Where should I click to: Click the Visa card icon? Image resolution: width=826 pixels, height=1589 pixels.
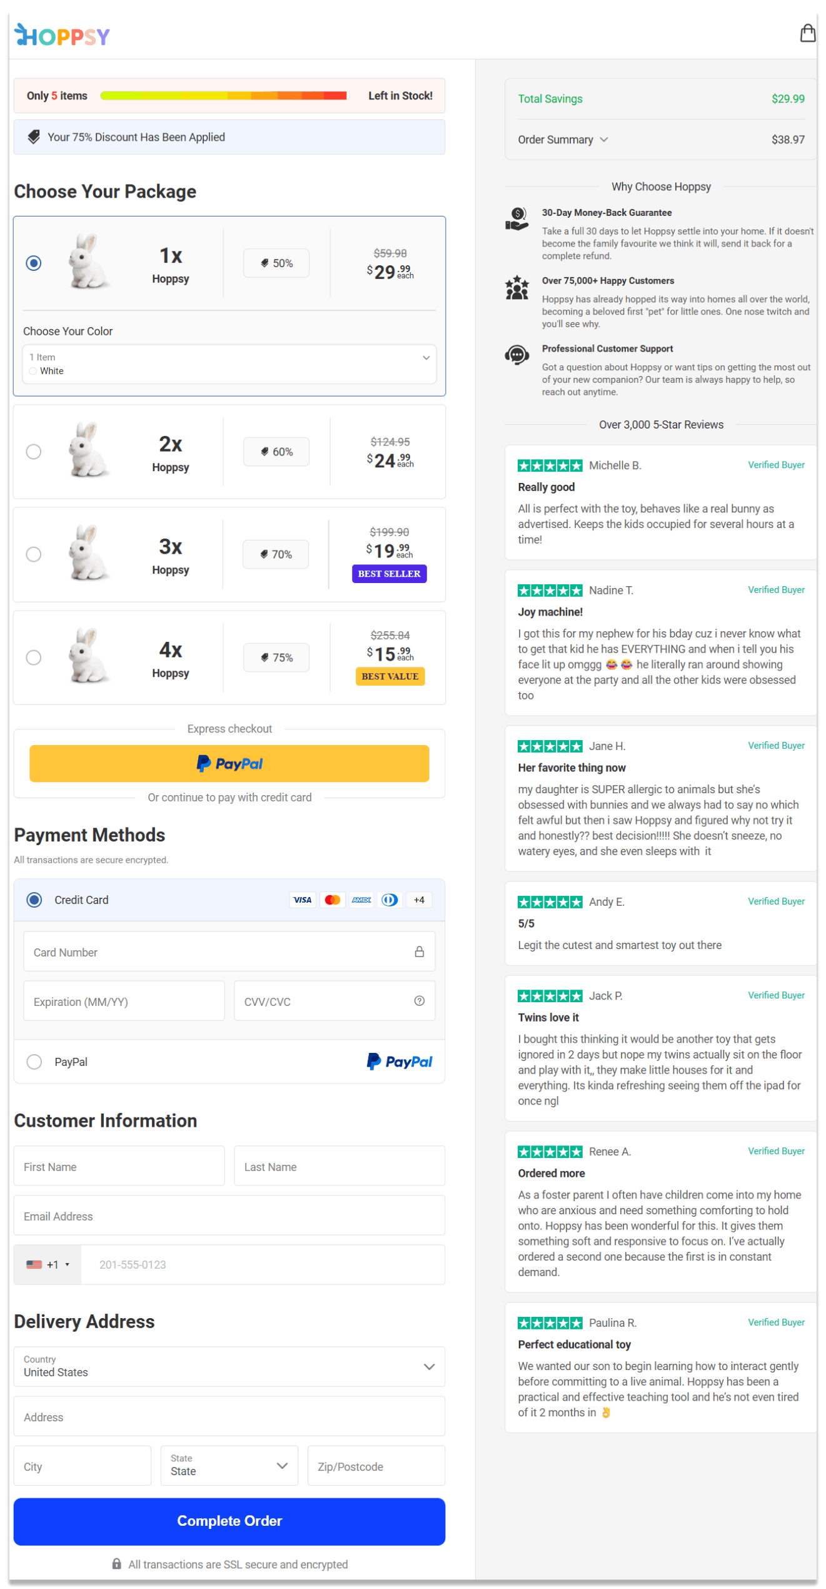click(303, 900)
